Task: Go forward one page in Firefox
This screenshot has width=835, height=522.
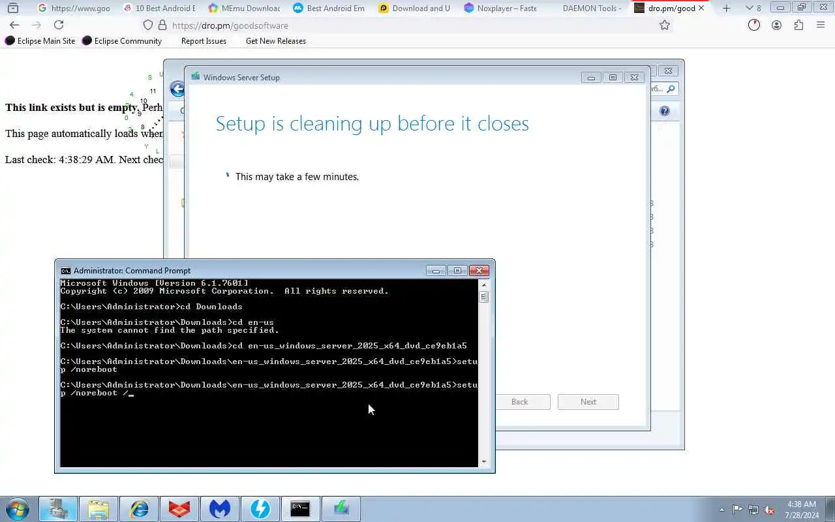Action: click(x=37, y=25)
